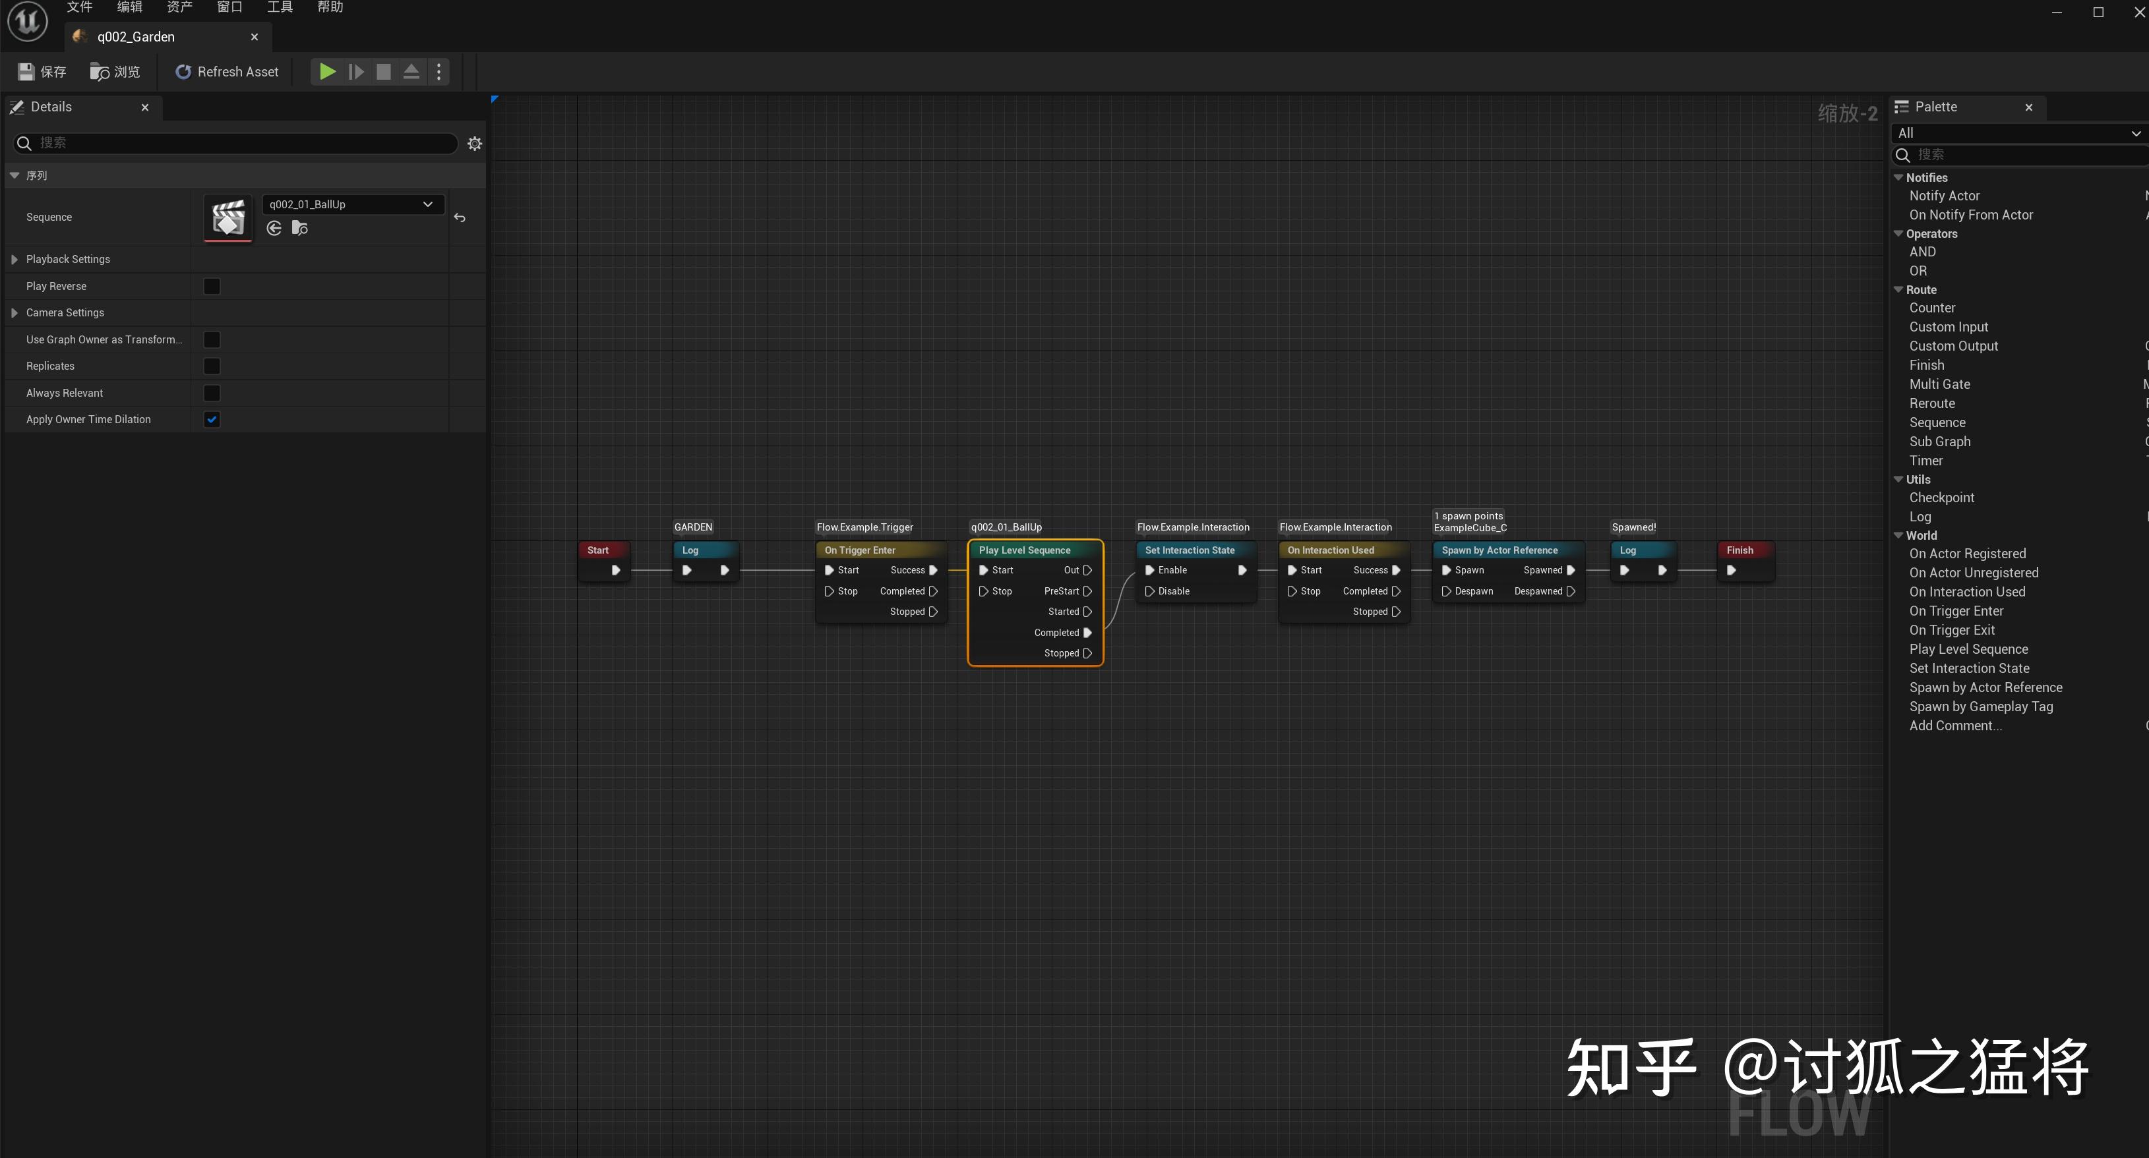Image resolution: width=2149 pixels, height=1158 pixels.
Task: Click the green play icon to debug flow
Action: pyautogui.click(x=327, y=72)
